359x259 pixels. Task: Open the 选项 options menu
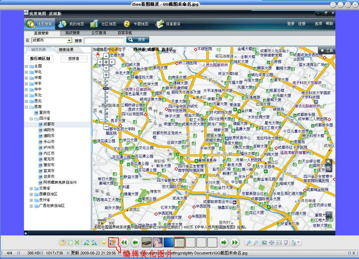(318, 24)
